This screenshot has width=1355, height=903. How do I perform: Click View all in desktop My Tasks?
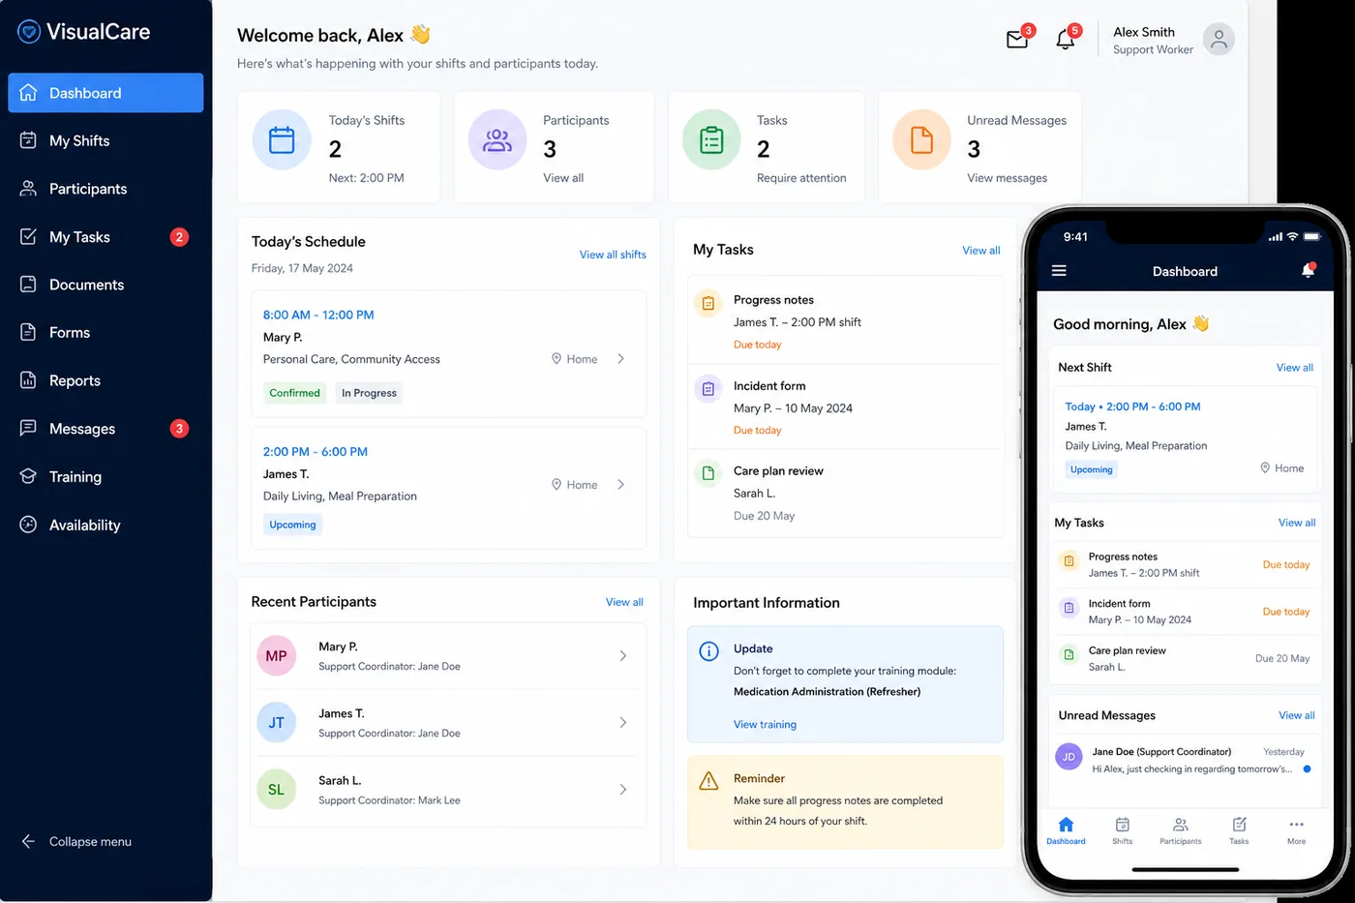[981, 251]
